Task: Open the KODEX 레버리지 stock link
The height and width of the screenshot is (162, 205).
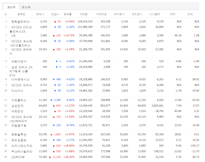Action: coord(21,51)
